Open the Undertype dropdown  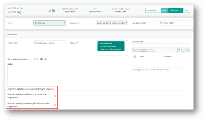coord(112,23)
